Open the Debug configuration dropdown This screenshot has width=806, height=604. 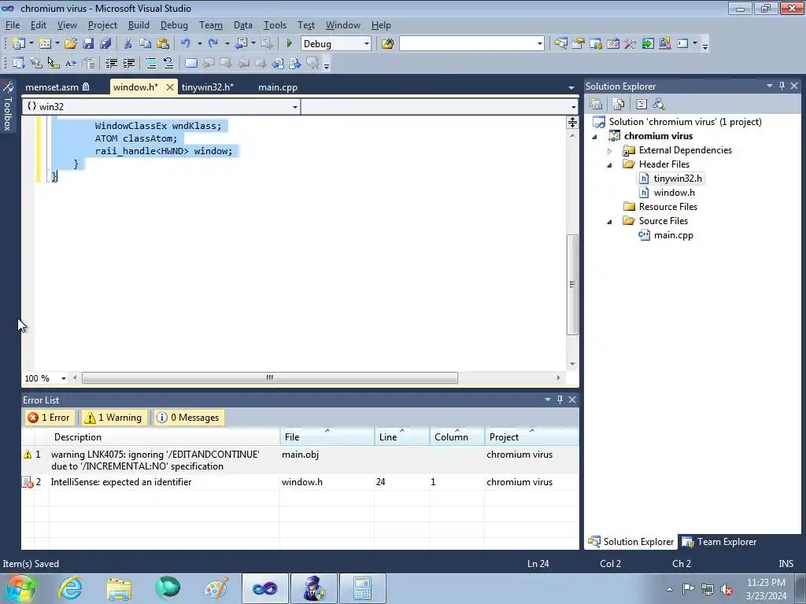click(367, 44)
